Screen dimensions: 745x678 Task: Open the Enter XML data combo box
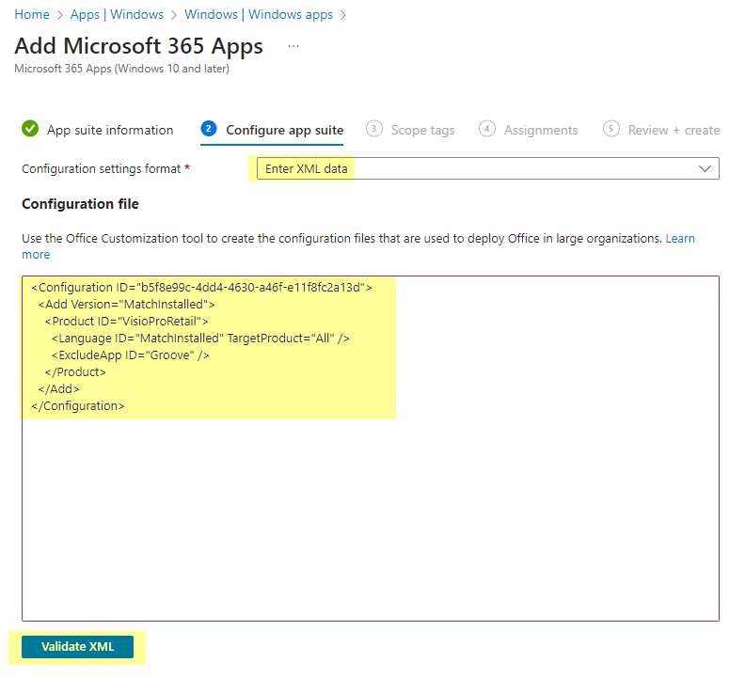pyautogui.click(x=488, y=168)
